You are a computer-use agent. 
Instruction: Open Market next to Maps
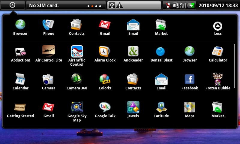click(218, 109)
